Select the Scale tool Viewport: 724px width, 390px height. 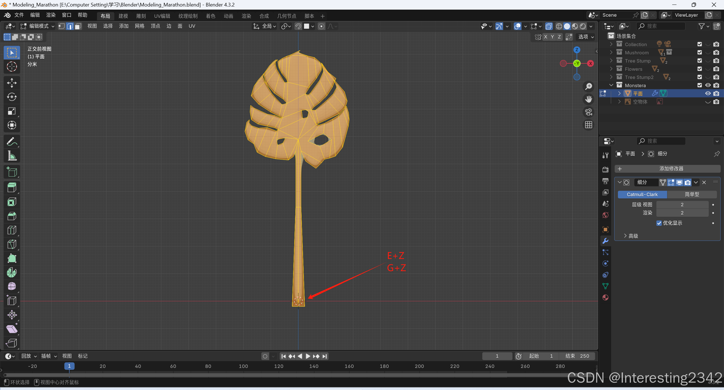(12, 111)
